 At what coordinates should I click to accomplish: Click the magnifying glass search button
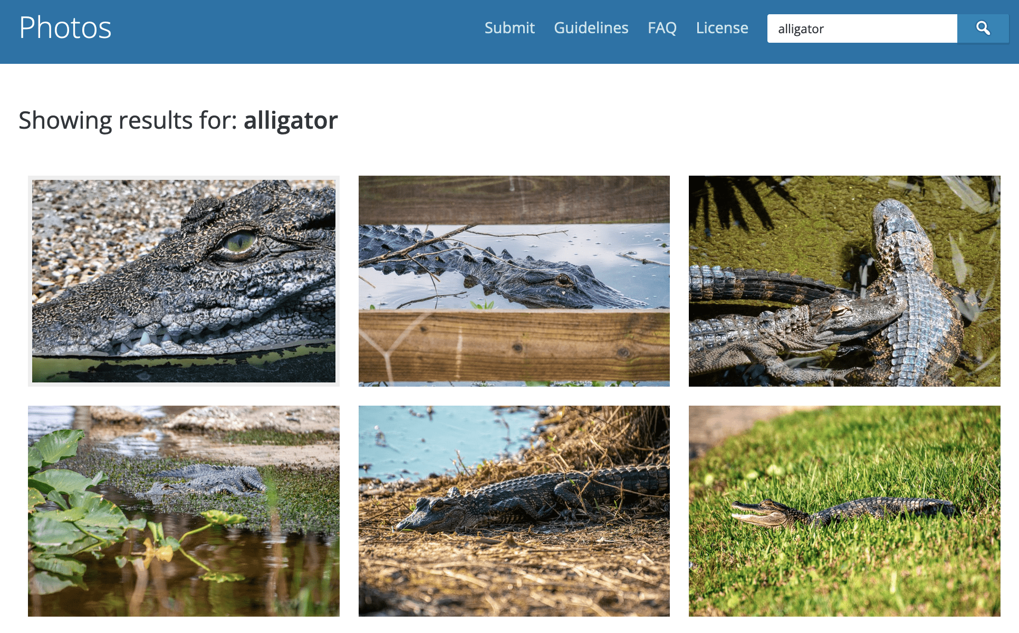(x=983, y=28)
